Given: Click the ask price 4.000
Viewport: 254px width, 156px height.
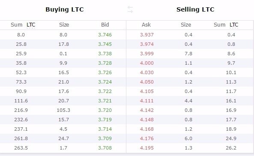Looking at the screenshot, I should [147, 63].
